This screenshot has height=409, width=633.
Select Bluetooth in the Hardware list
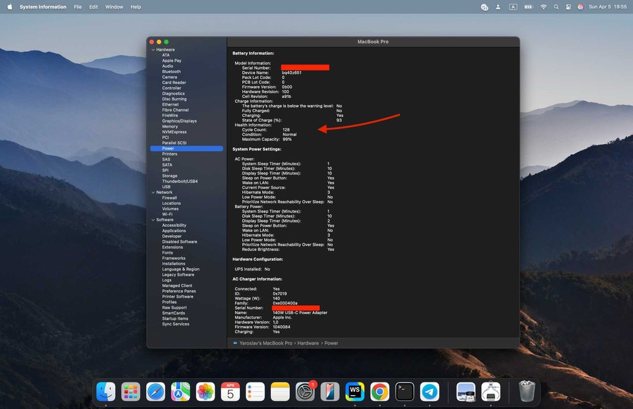[172, 71]
